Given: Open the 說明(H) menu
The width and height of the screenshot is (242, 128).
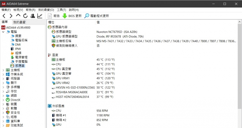Looking at the screenshot, I should (74, 10).
